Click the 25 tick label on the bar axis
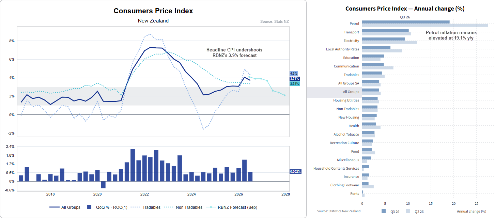 click(477, 204)
